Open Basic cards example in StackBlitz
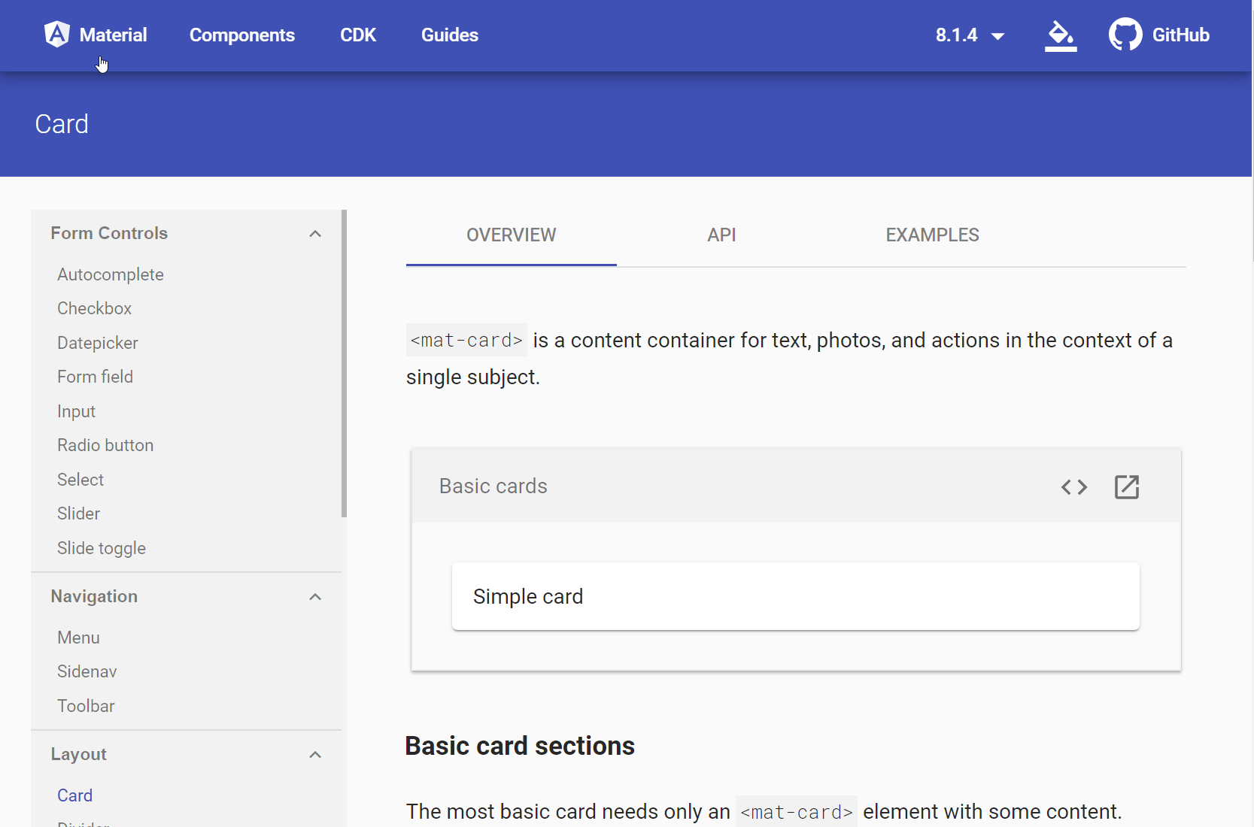 click(1127, 487)
